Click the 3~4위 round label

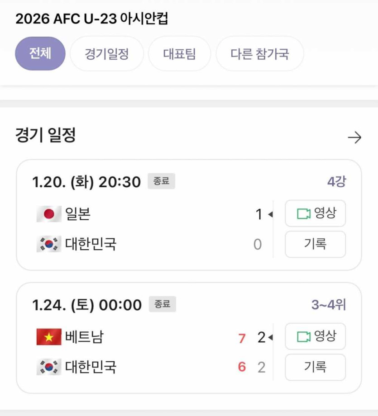[328, 305]
